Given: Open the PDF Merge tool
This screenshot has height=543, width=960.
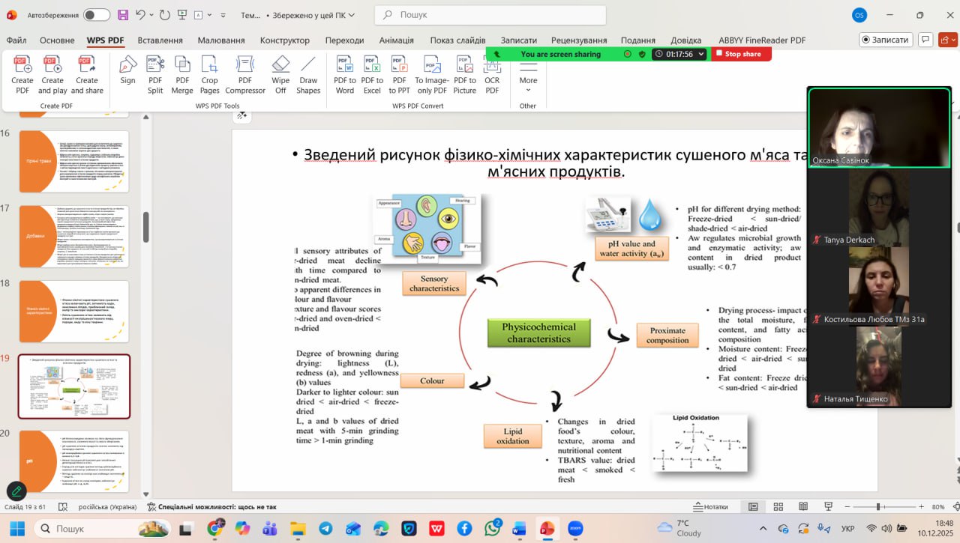Looking at the screenshot, I should pos(182,75).
